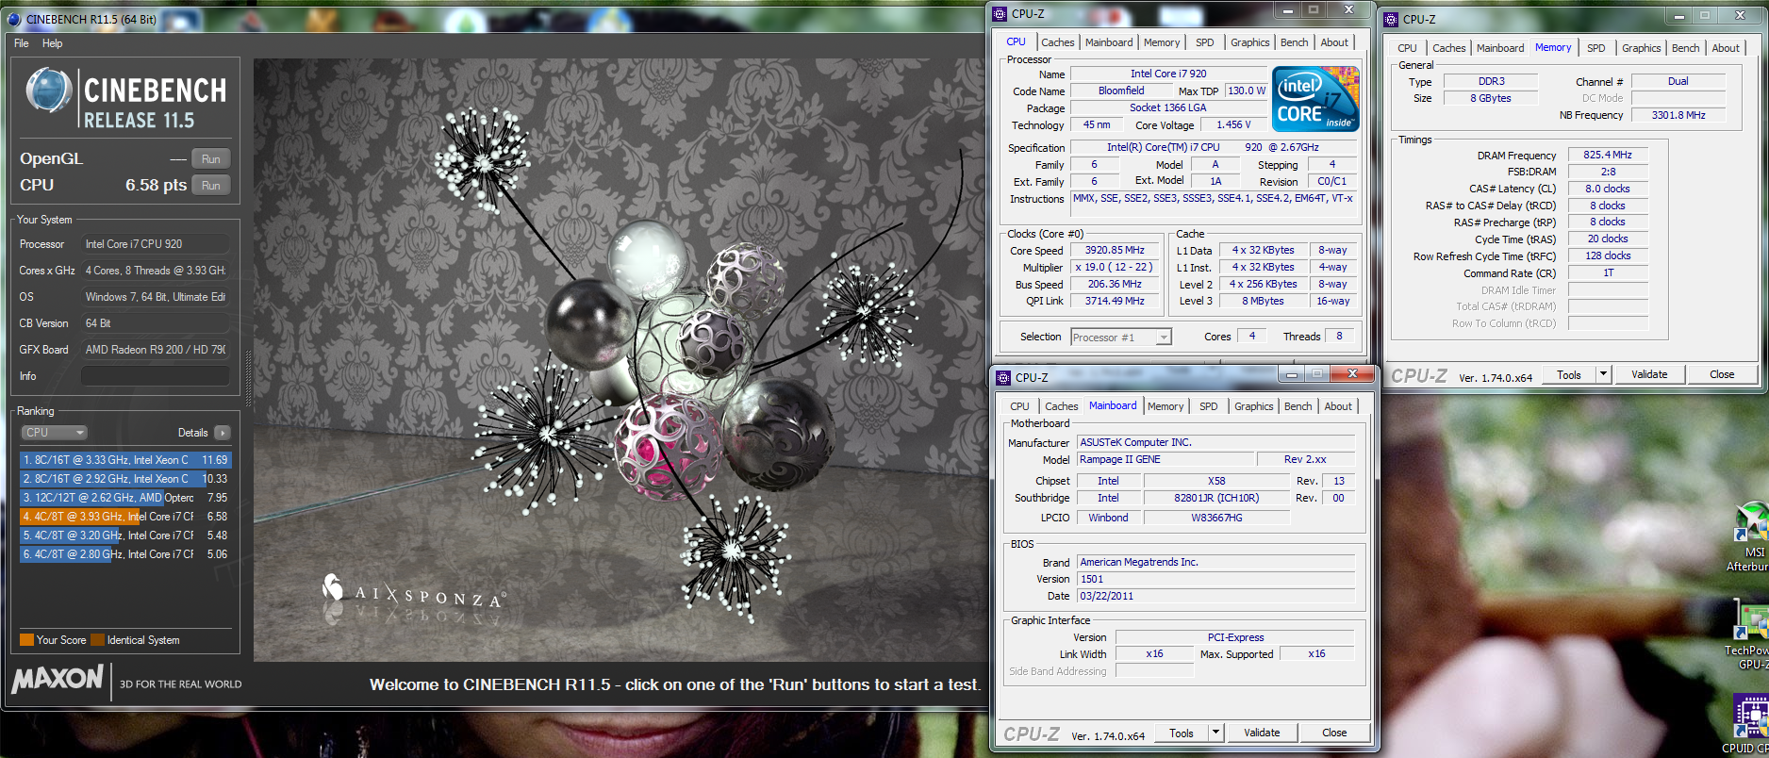Select CPU tab in Mainboard CPU-Z window

pos(1019,406)
